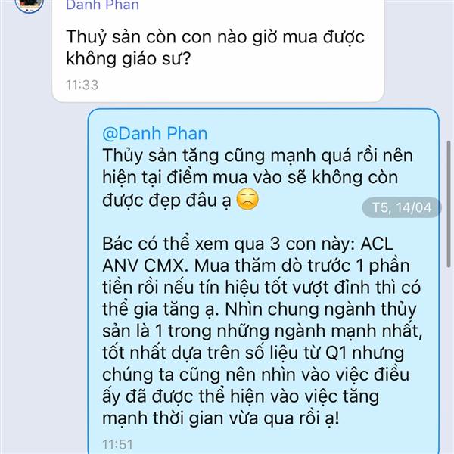The height and width of the screenshot is (454, 454).
Task: Tap the sad face emoji
Action: (x=247, y=199)
